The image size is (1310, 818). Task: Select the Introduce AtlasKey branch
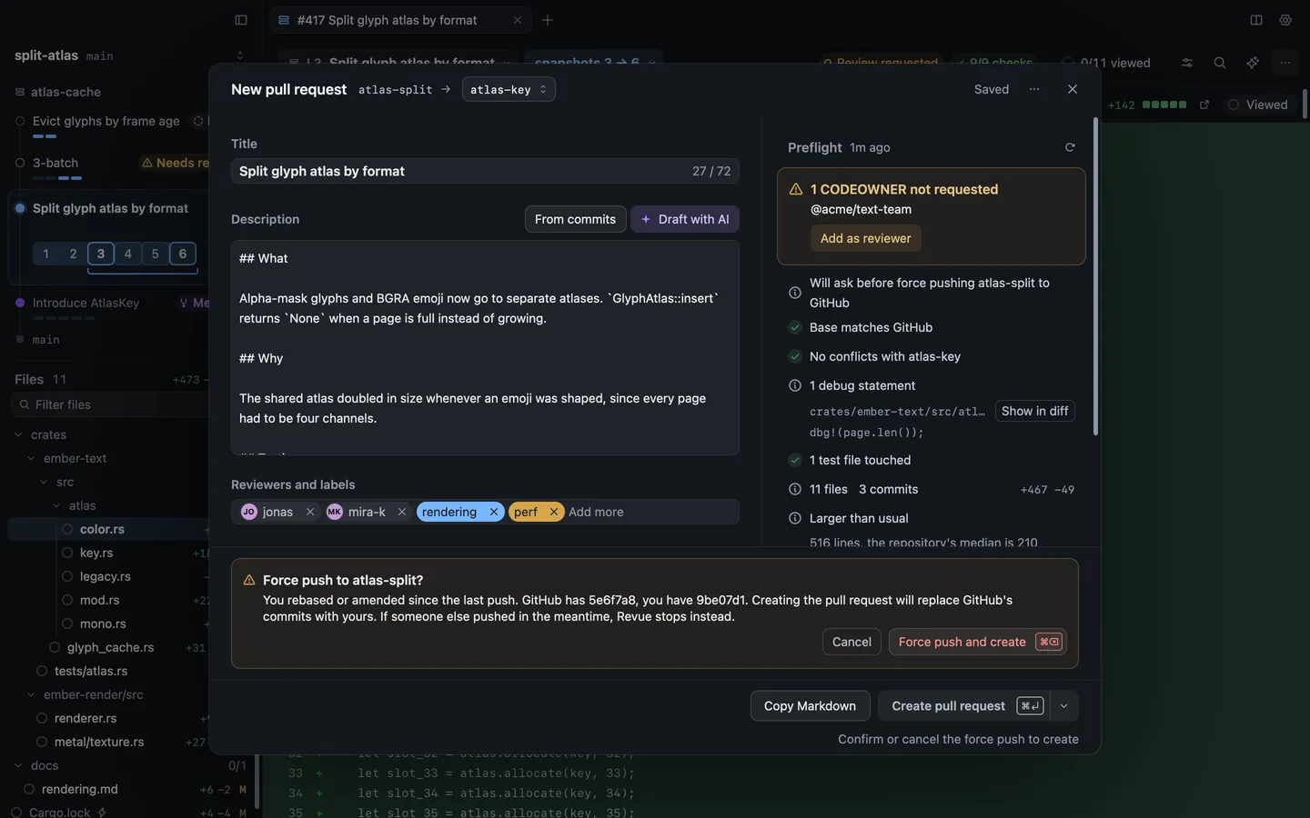[x=86, y=303]
